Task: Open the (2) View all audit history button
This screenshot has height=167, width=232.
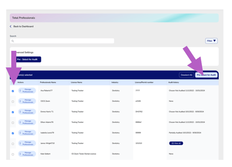Action: tap(176, 143)
